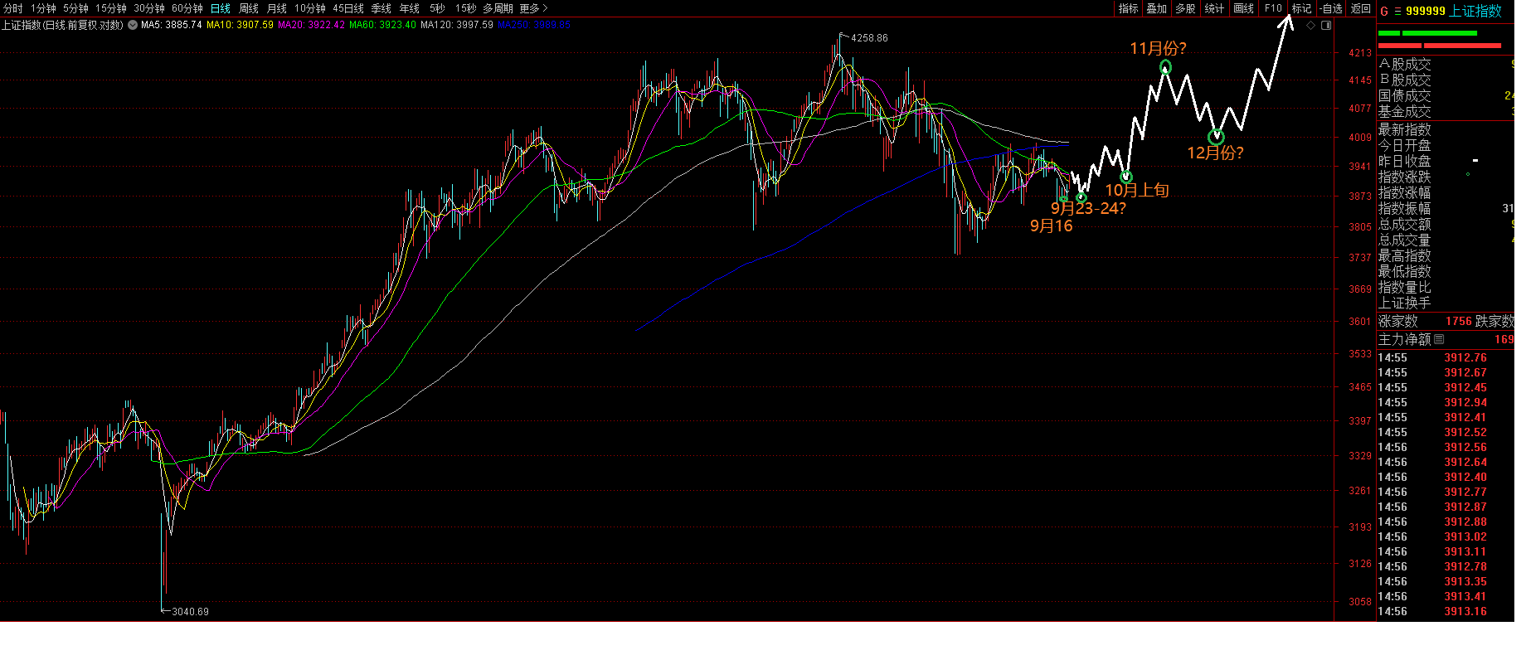The width and height of the screenshot is (1521, 660).
Task: Open the detail icon beside 主力净额
Action: click(x=1439, y=339)
